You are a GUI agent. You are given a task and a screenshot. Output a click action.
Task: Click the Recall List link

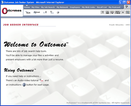coord(102,7)
